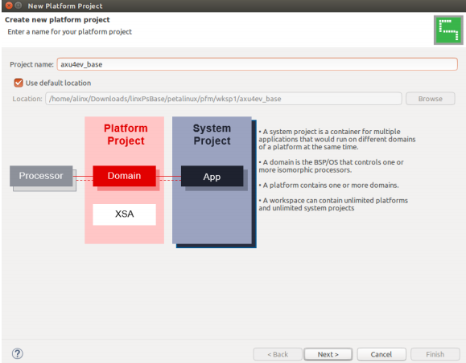Click 'A workspace can contain unlimited platforms' text
This screenshot has width=466, height=363.
(x=333, y=204)
